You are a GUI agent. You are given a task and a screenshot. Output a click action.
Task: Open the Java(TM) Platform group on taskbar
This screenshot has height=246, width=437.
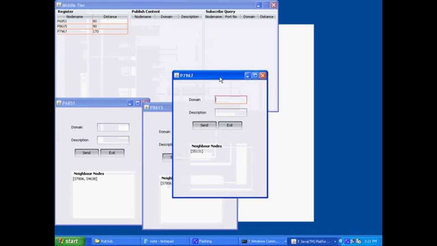pyautogui.click(x=313, y=241)
